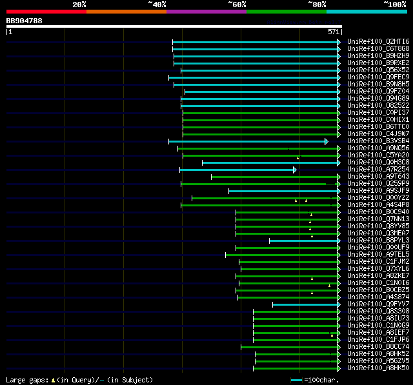Image resolution: width=413 pixels, height=385 pixels.
Task: Click the UniRef100_Q9FZ04 label
Action: pyautogui.click(x=378, y=92)
